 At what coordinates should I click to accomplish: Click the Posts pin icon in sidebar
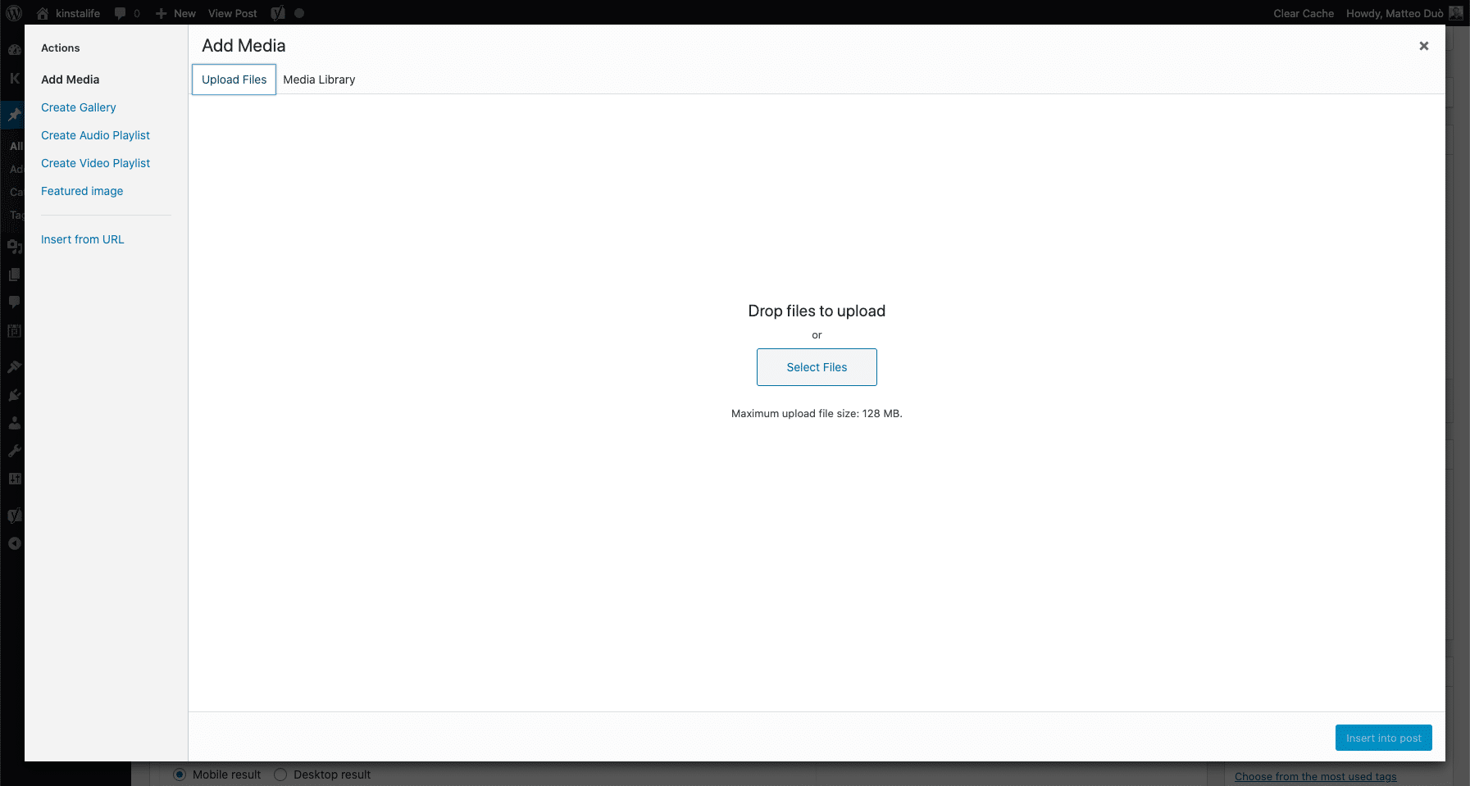13,115
